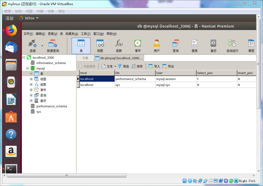Select the sys Db cell
Viewport: 263px width, 186px height.
point(135,85)
